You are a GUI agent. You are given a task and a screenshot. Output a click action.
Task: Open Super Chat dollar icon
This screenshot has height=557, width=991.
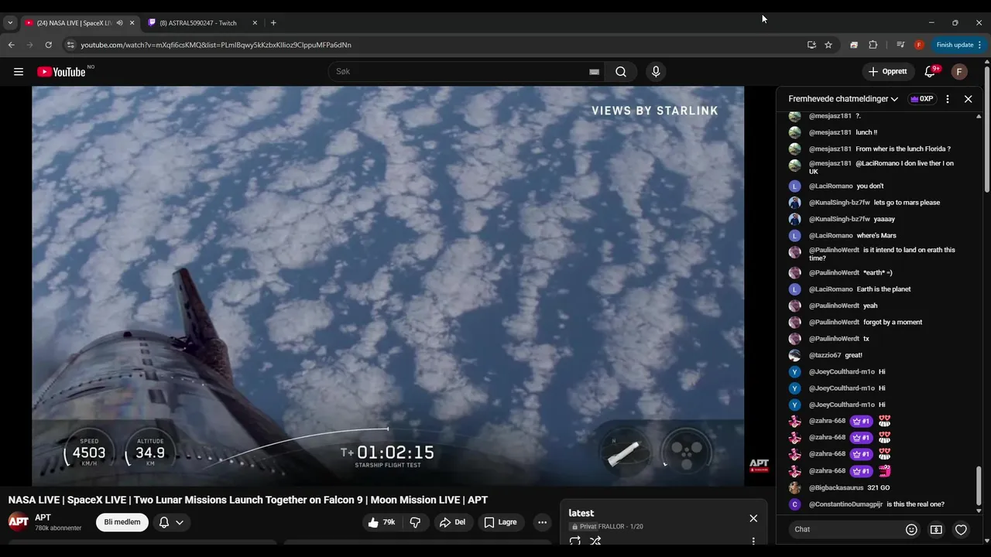[x=936, y=529]
